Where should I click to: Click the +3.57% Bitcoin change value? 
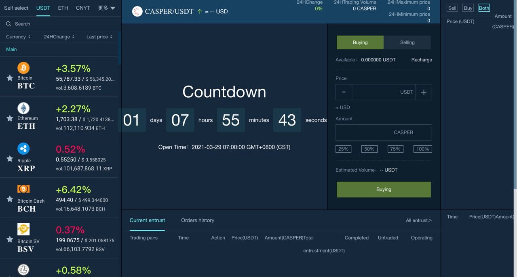click(73, 68)
